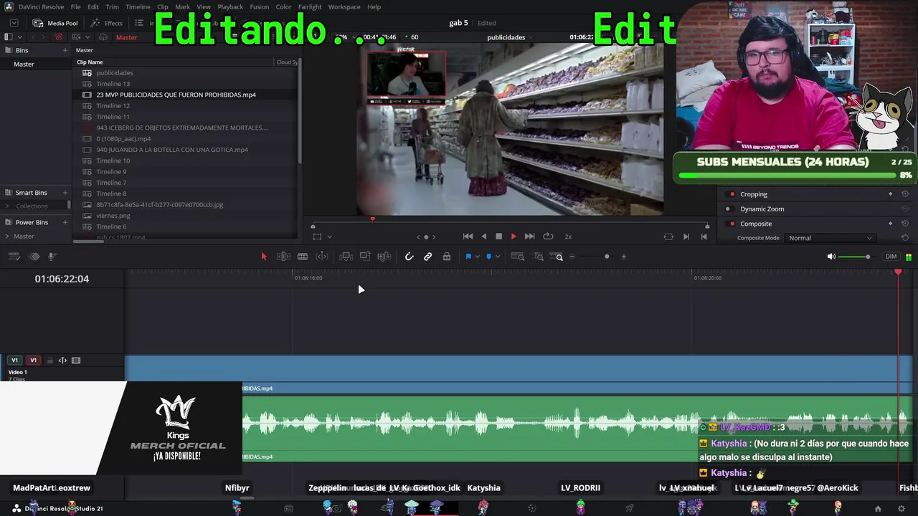Mute audio using the speaker icon

click(x=831, y=257)
